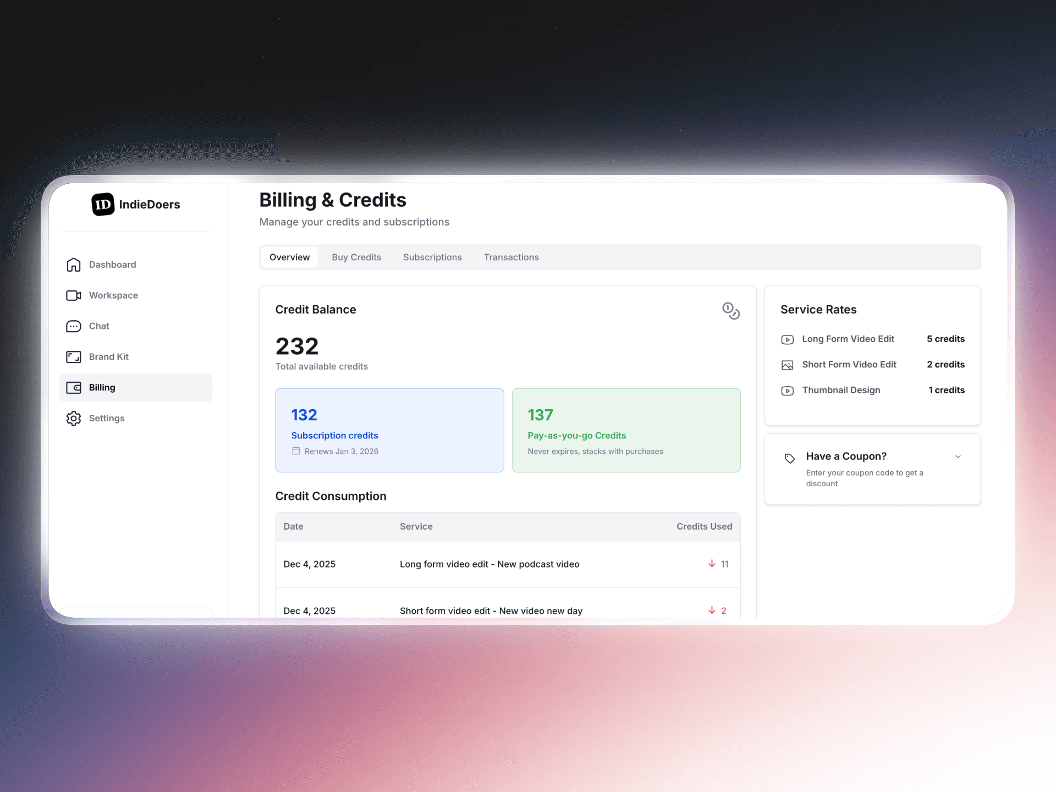Open Settings with the gear icon

(x=74, y=419)
